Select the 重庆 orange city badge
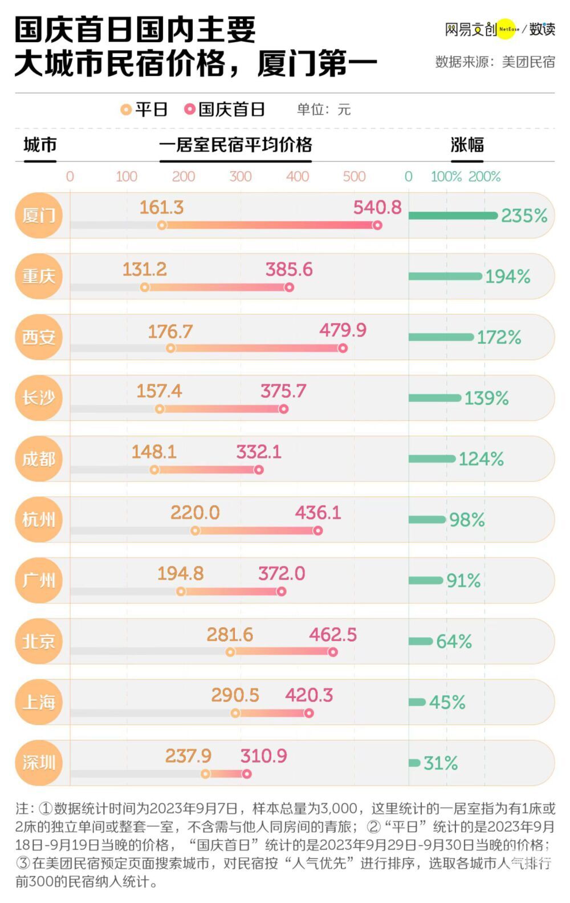 pyautogui.click(x=39, y=277)
